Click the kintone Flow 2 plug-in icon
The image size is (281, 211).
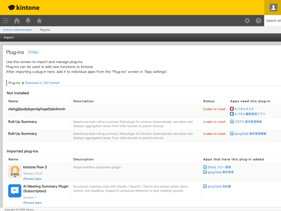pos(15,172)
